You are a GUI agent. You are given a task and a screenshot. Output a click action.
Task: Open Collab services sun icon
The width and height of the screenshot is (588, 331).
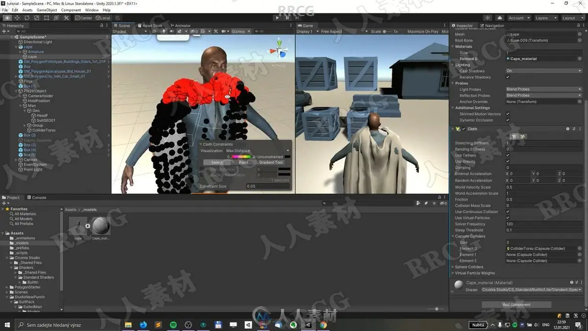click(x=488, y=18)
